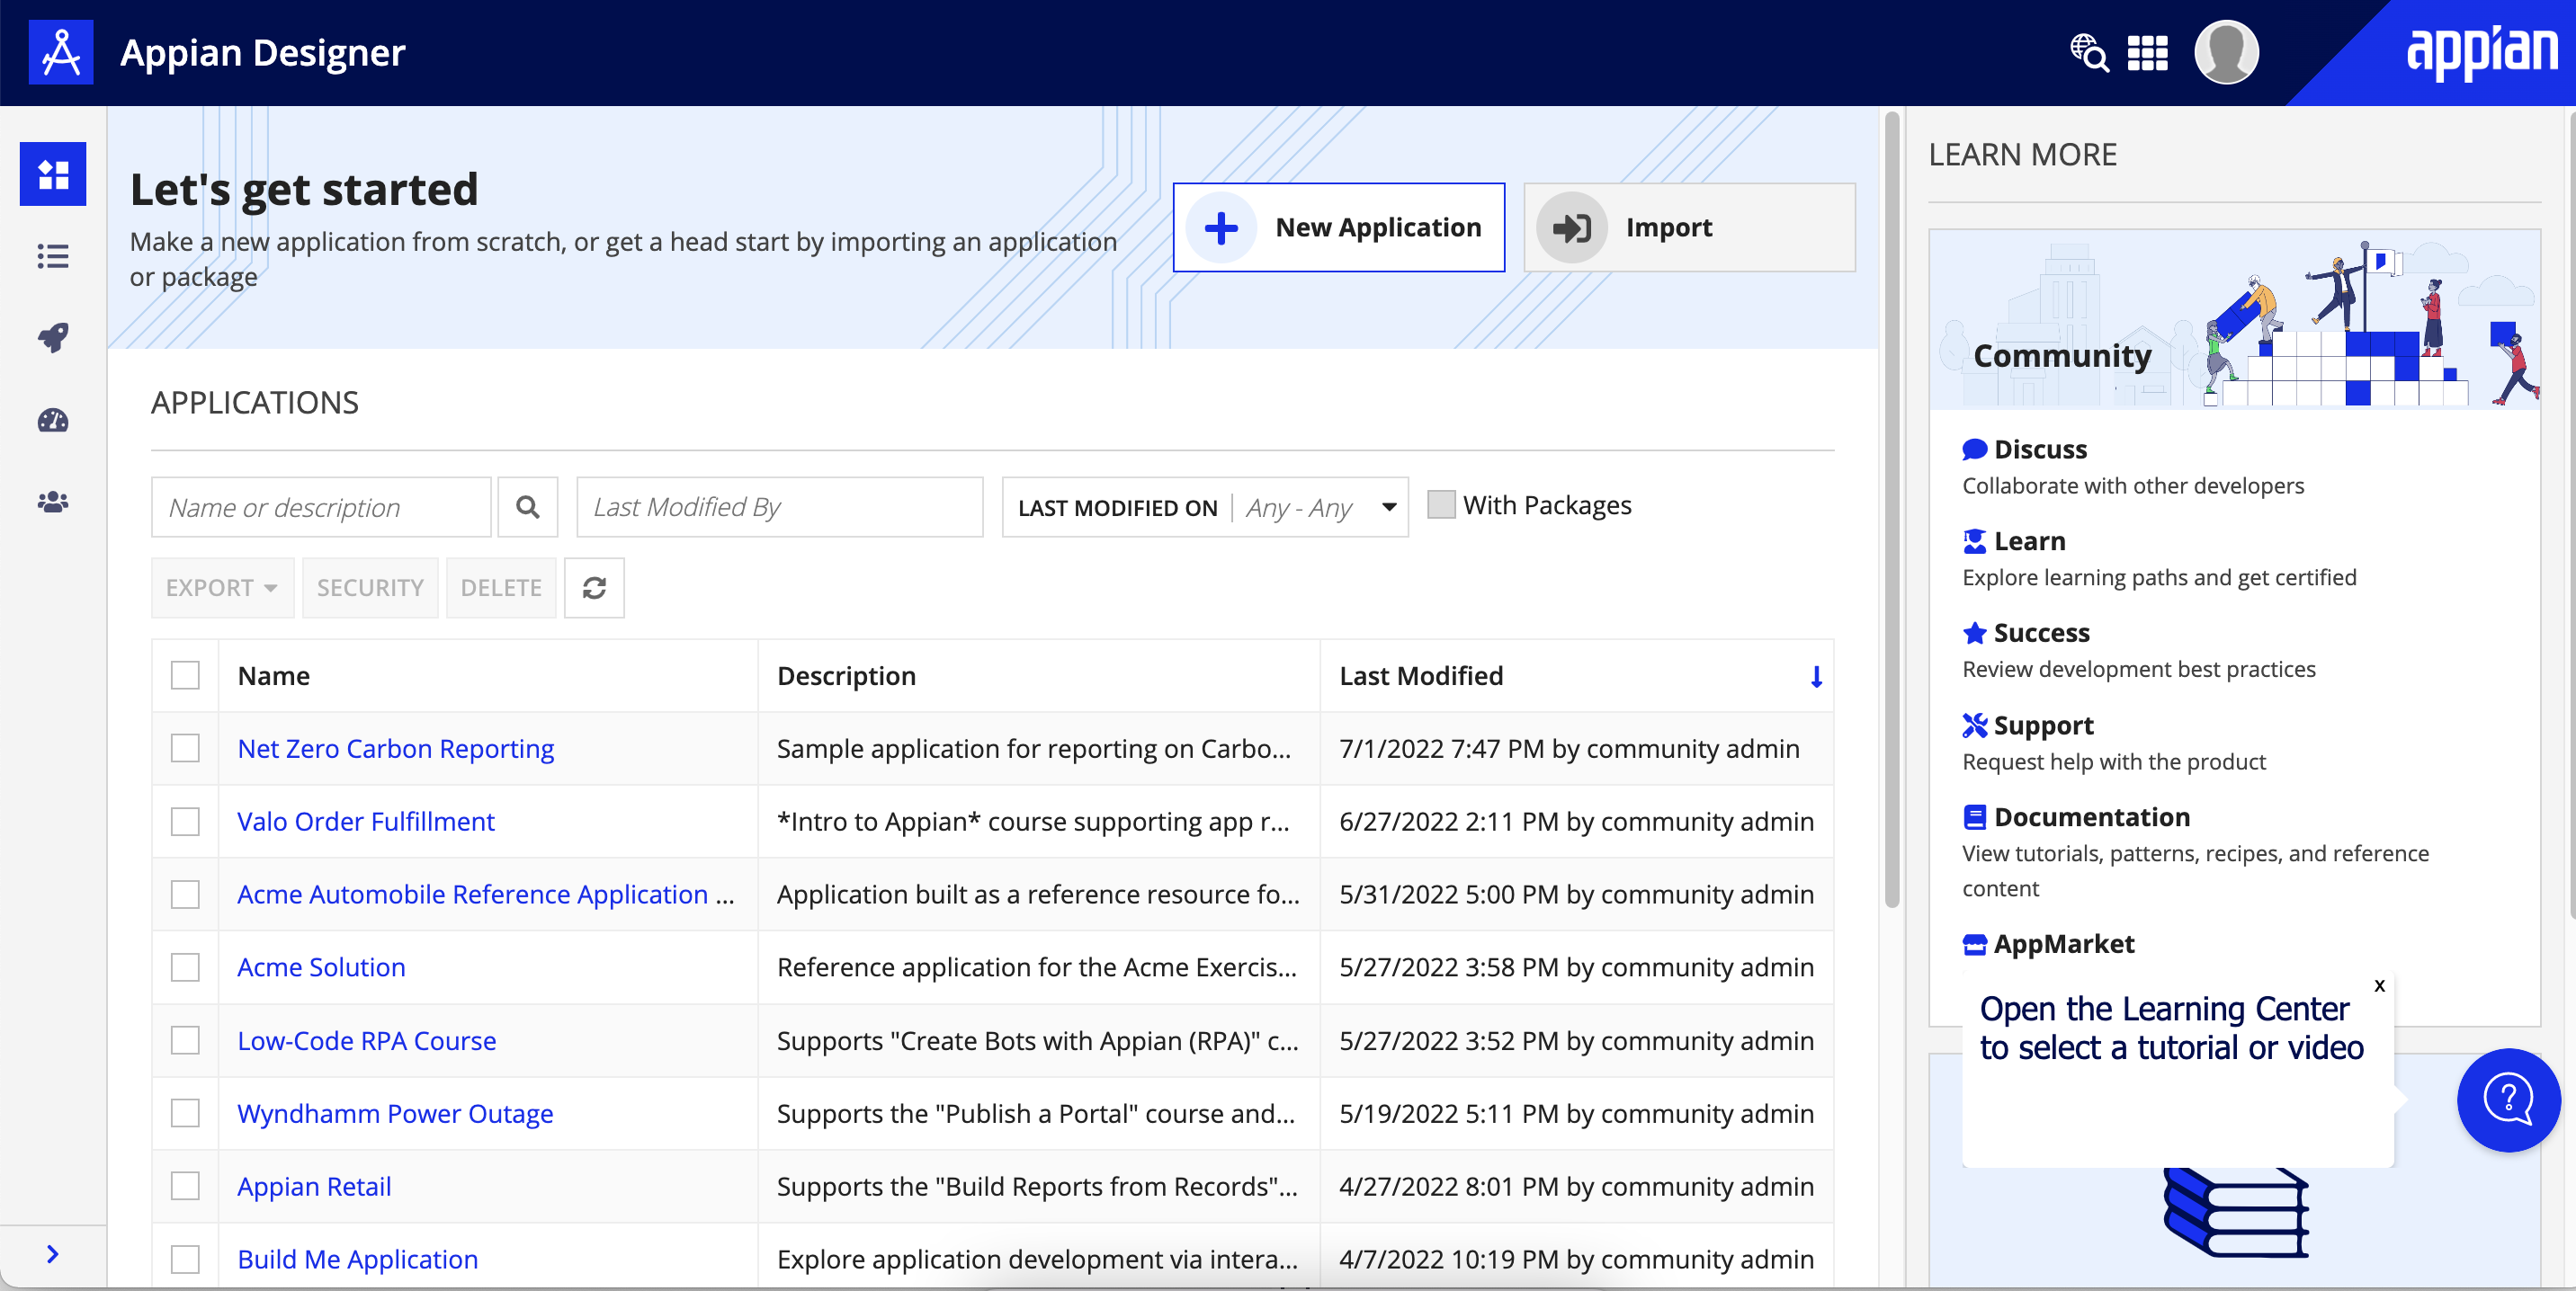2576x1291 pixels.
Task: Open Acme Automobile Reference Application link
Action: [472, 895]
